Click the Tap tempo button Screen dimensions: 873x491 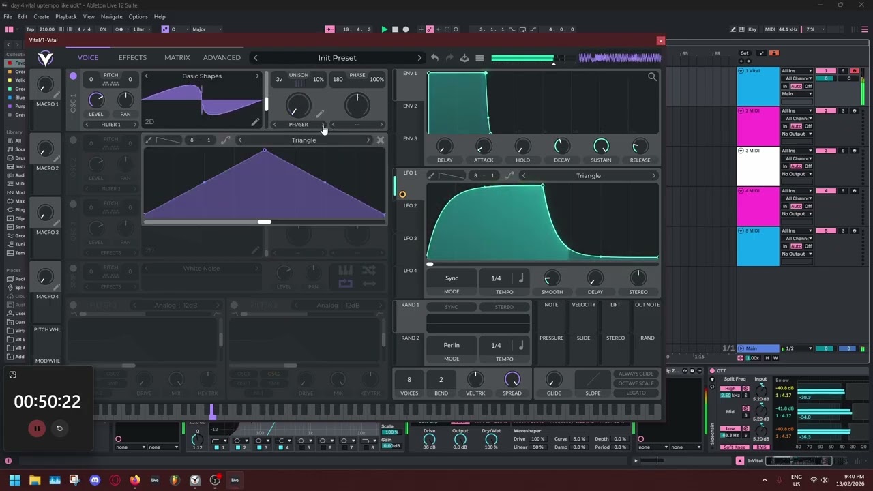click(30, 29)
